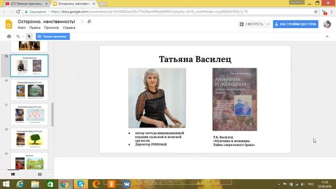Open НАСТРОЙКИ ДОСТУПА sharing settings
Image resolution: width=336 pixels, height=189 pixels.
click(296, 24)
